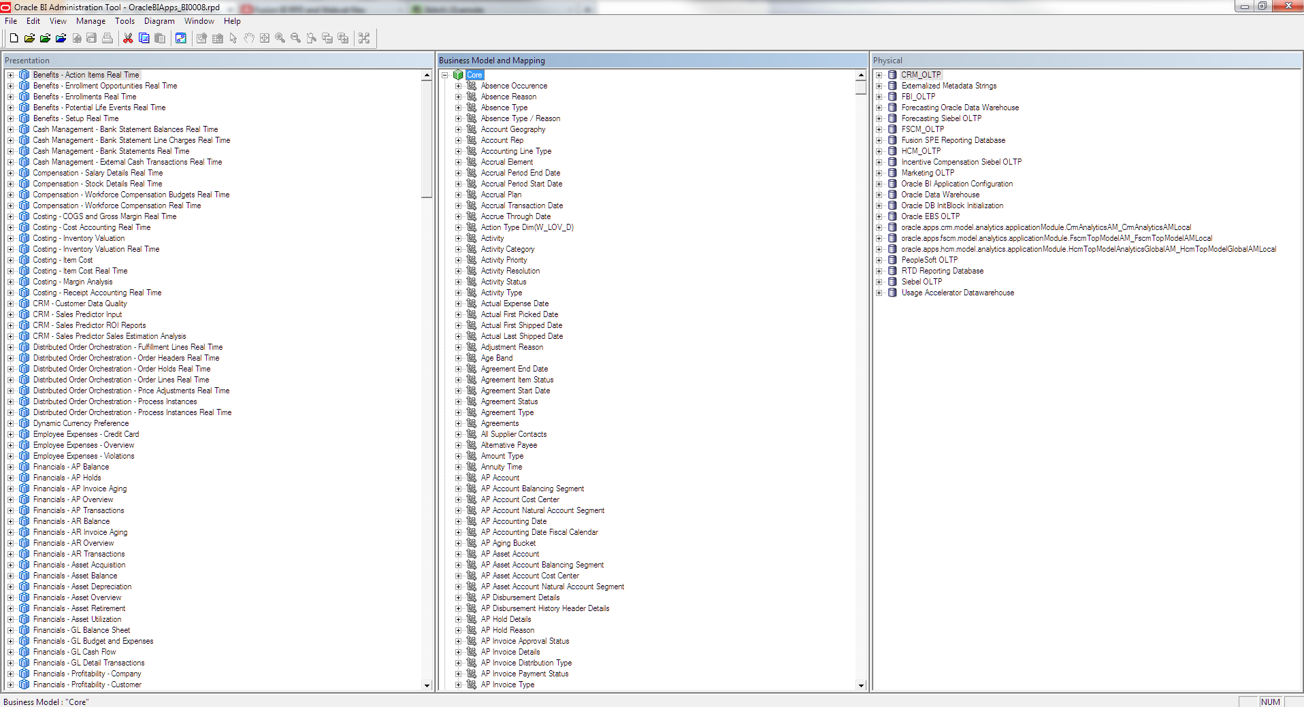Expand the Account Geography logical table

tap(458, 129)
